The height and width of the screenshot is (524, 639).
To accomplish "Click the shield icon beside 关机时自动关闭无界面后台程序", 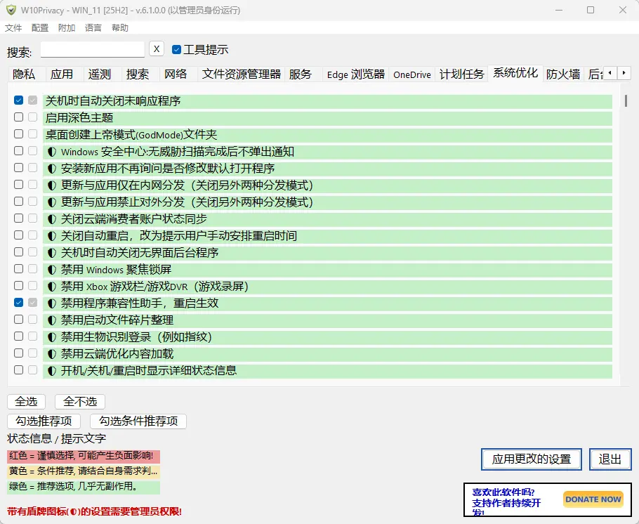I will pos(52,253).
